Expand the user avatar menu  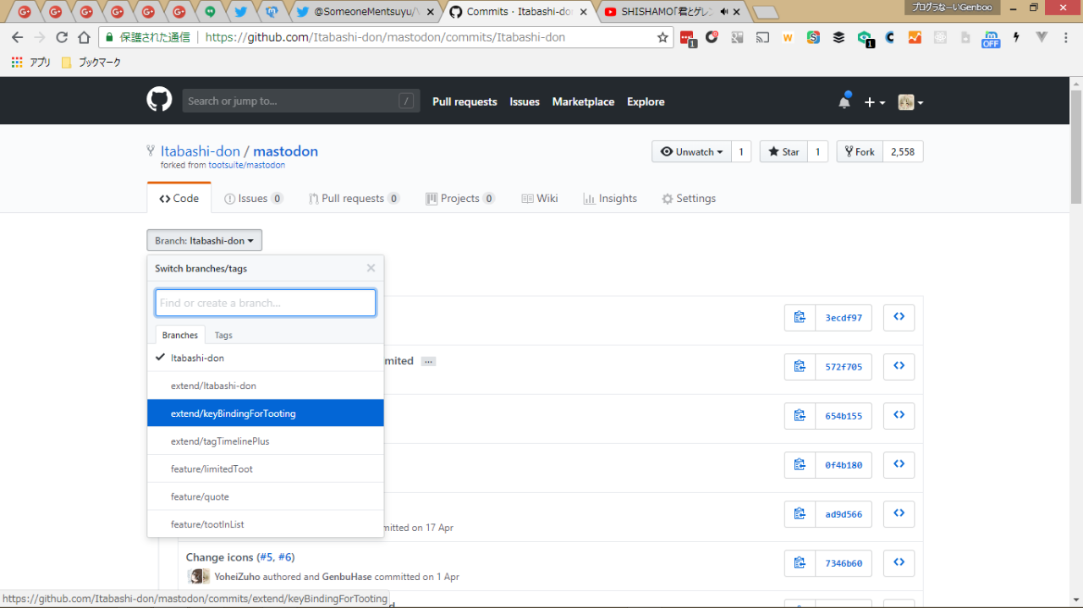(910, 102)
